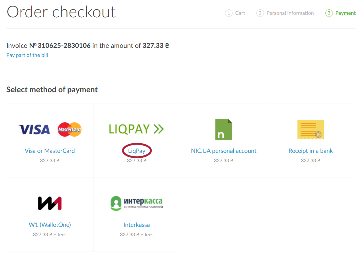Click the Visa logo icon
This screenshot has height=257, width=361.
[x=34, y=129]
